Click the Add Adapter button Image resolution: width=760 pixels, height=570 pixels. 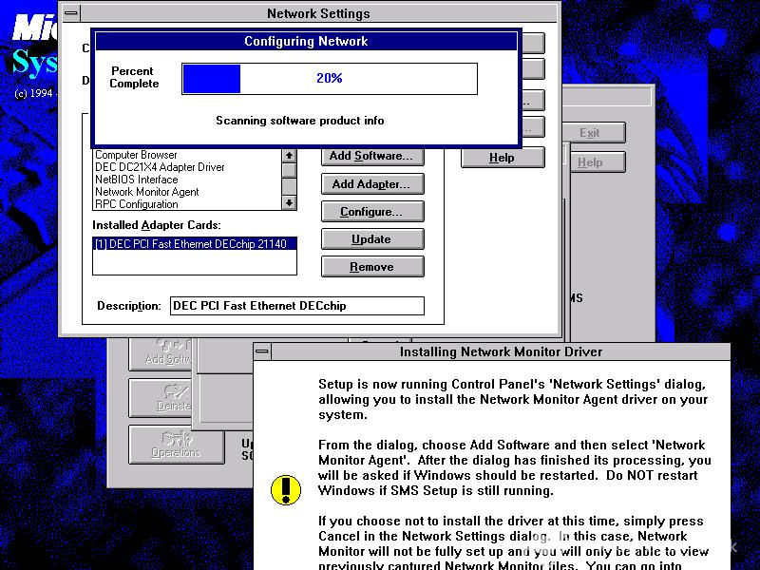[372, 184]
